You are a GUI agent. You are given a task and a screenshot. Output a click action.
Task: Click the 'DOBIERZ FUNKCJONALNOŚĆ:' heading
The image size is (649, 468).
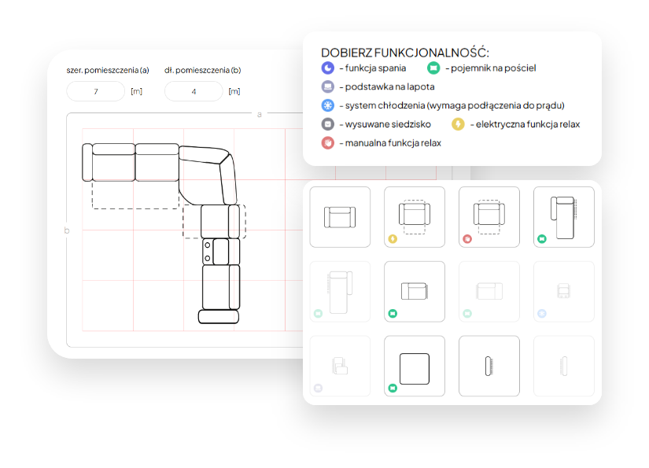click(405, 53)
